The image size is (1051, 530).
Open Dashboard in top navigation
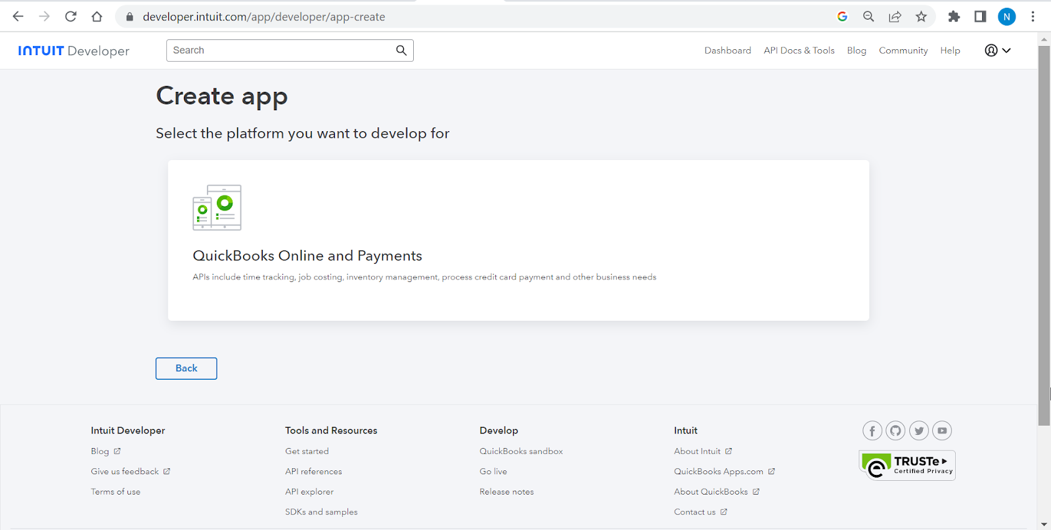pos(728,51)
